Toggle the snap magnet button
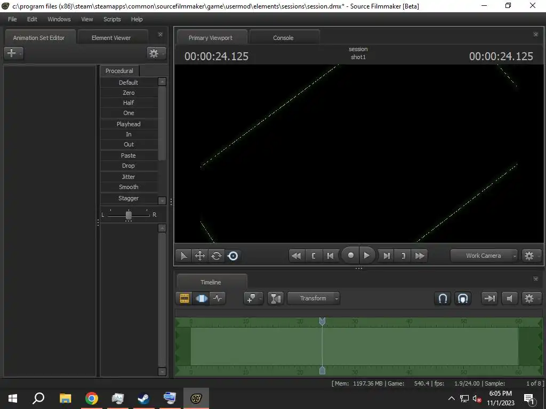This screenshot has width=546, height=409. [x=443, y=298]
